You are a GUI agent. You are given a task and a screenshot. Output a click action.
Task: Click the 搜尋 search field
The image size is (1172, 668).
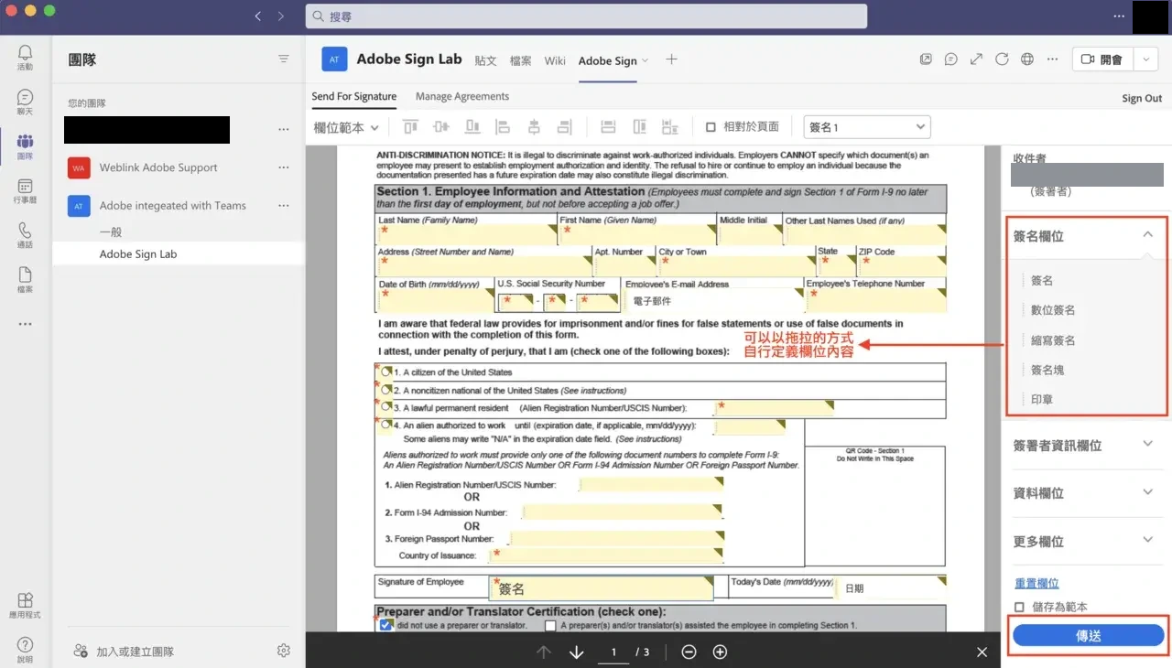tap(586, 16)
